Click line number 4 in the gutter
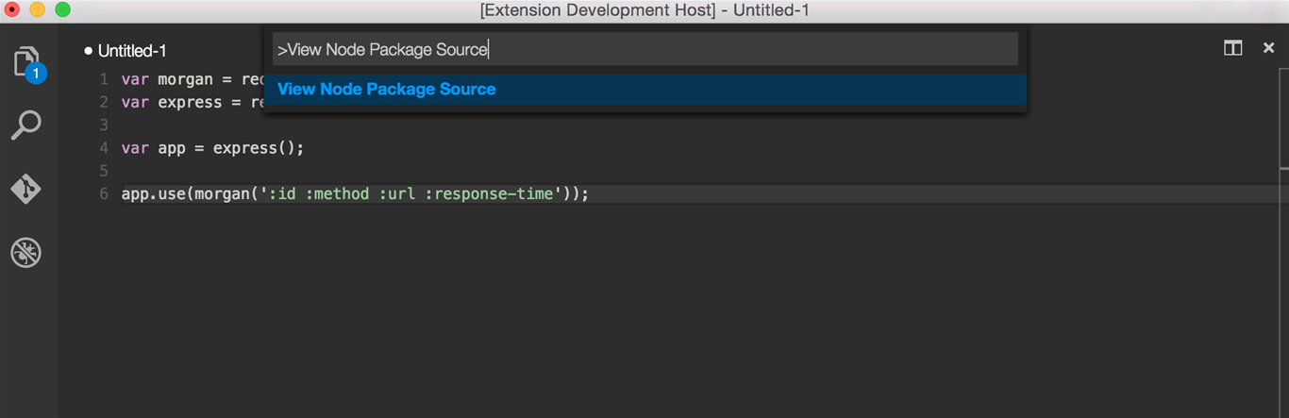Viewport: 1289px width, 418px height. [x=104, y=148]
